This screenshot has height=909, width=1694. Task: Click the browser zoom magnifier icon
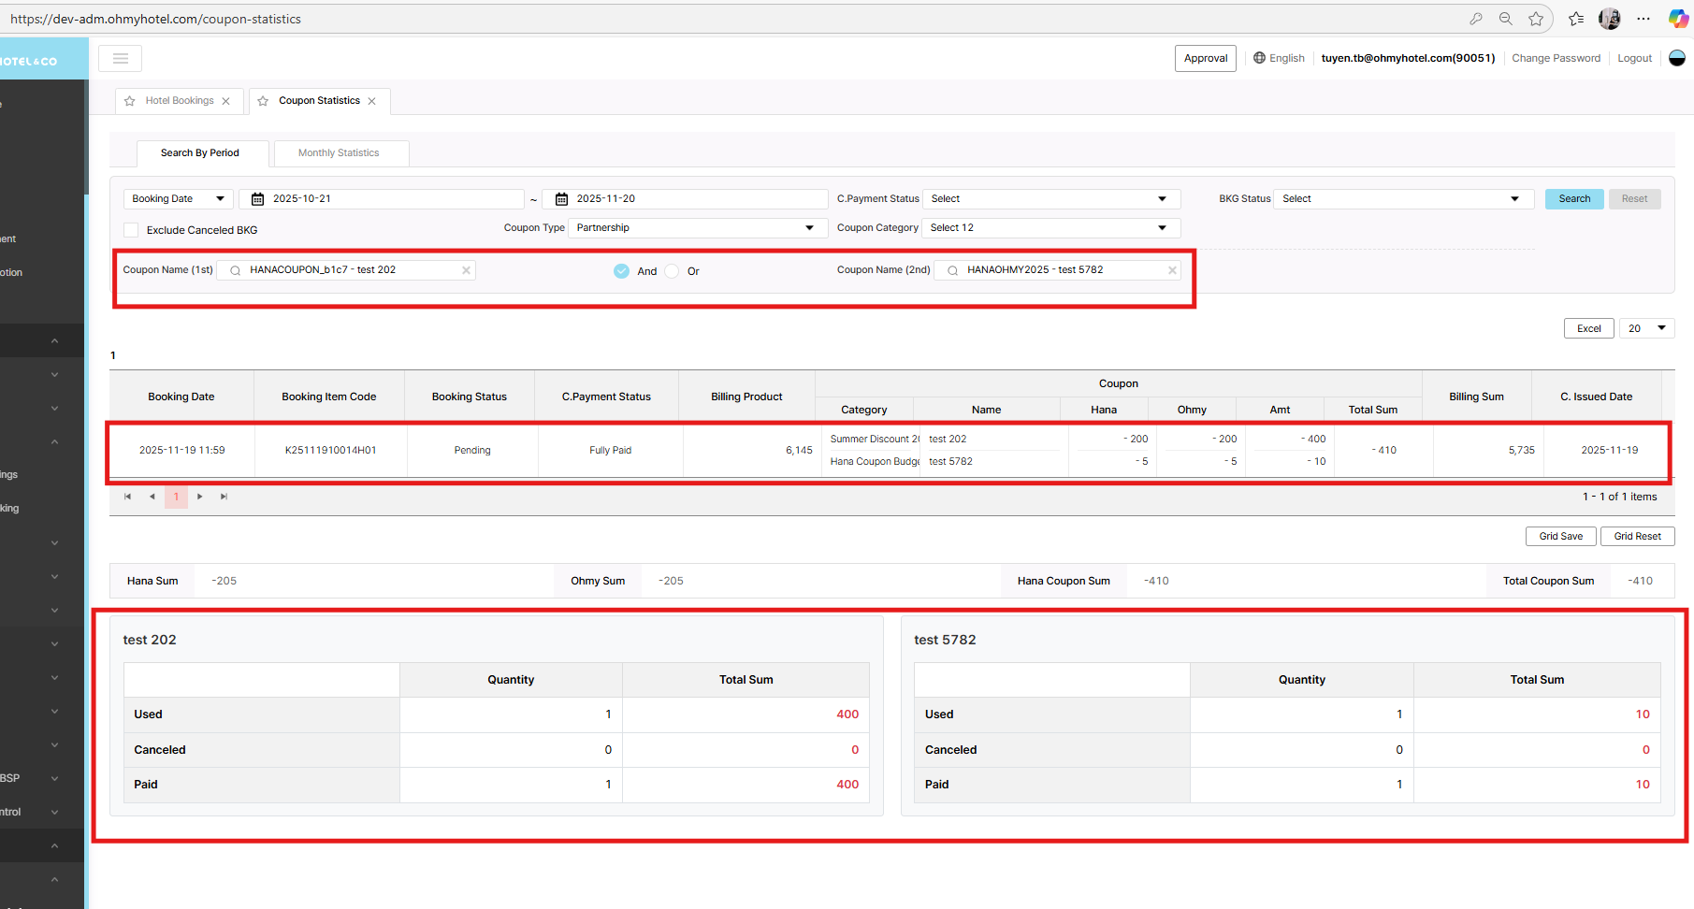pyautogui.click(x=1506, y=19)
